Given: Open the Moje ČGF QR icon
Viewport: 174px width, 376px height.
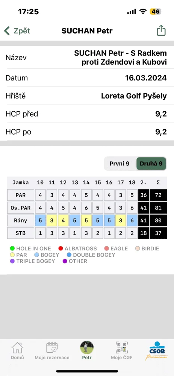Looking at the screenshot, I should [122, 348].
